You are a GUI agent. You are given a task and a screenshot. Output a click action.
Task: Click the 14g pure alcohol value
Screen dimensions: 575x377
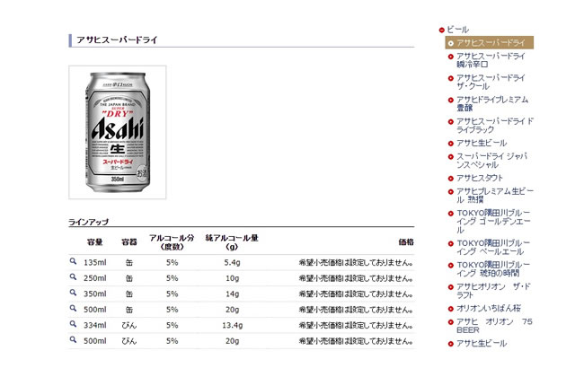pos(232,294)
